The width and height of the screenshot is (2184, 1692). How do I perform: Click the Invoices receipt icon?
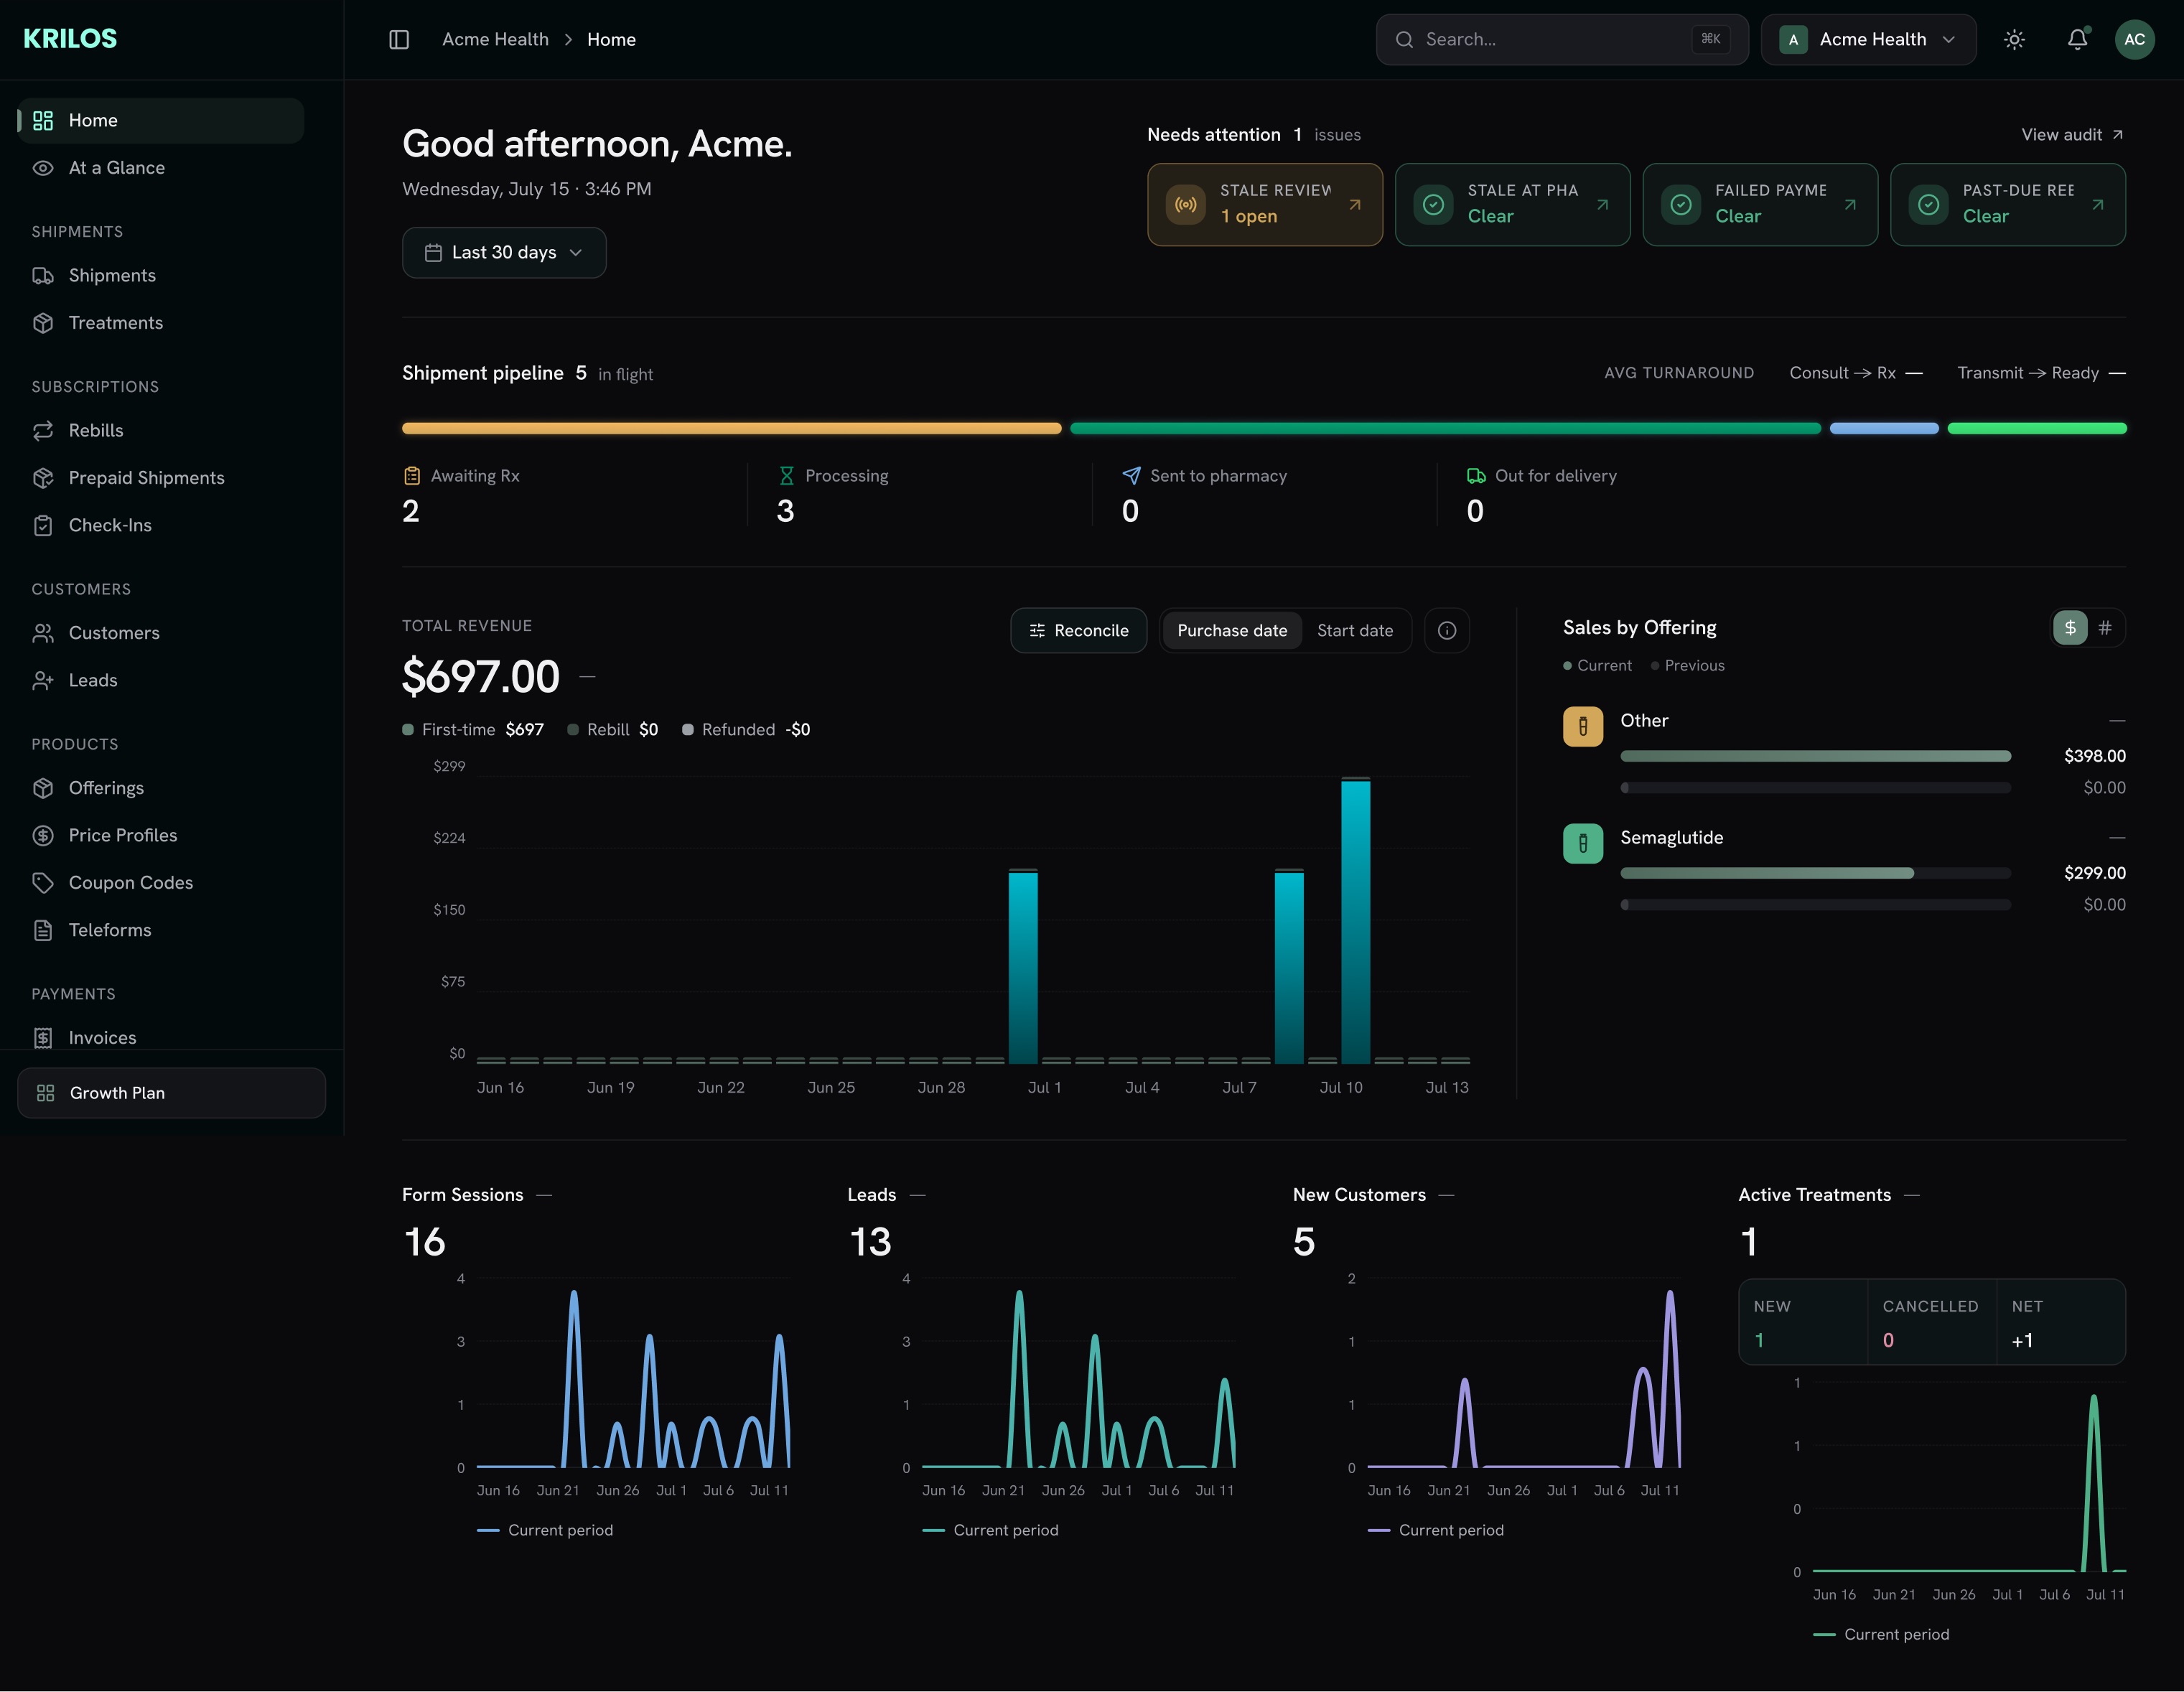click(43, 1038)
